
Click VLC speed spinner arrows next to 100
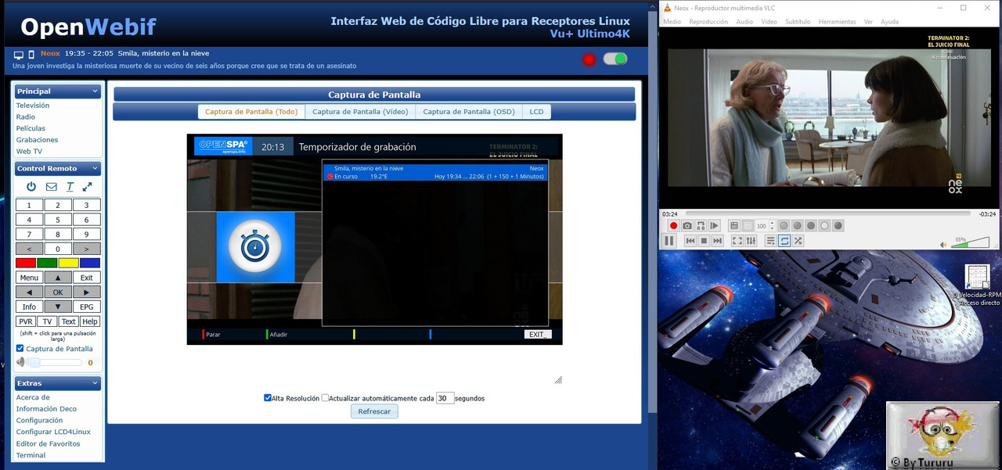tap(772, 226)
